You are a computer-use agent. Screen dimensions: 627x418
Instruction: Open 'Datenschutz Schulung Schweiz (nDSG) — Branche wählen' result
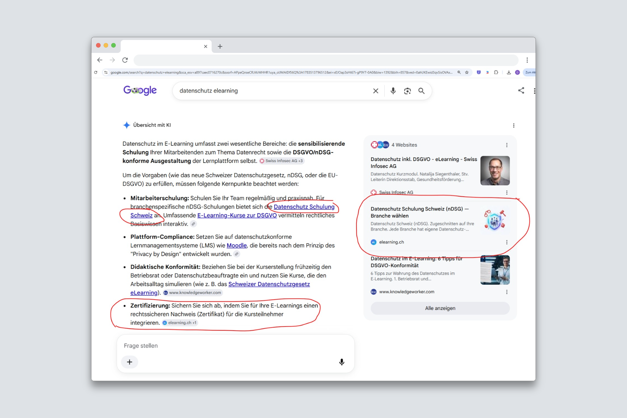(x=420, y=212)
